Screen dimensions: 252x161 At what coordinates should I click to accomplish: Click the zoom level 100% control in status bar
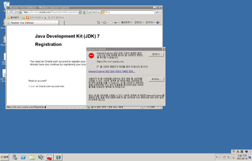(x=153, y=107)
